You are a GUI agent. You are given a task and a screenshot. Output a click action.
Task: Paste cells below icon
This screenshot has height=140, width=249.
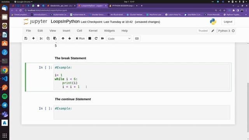[55, 38]
